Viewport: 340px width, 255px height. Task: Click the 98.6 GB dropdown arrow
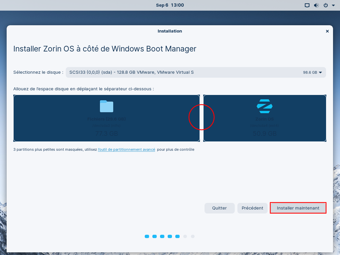coord(320,72)
